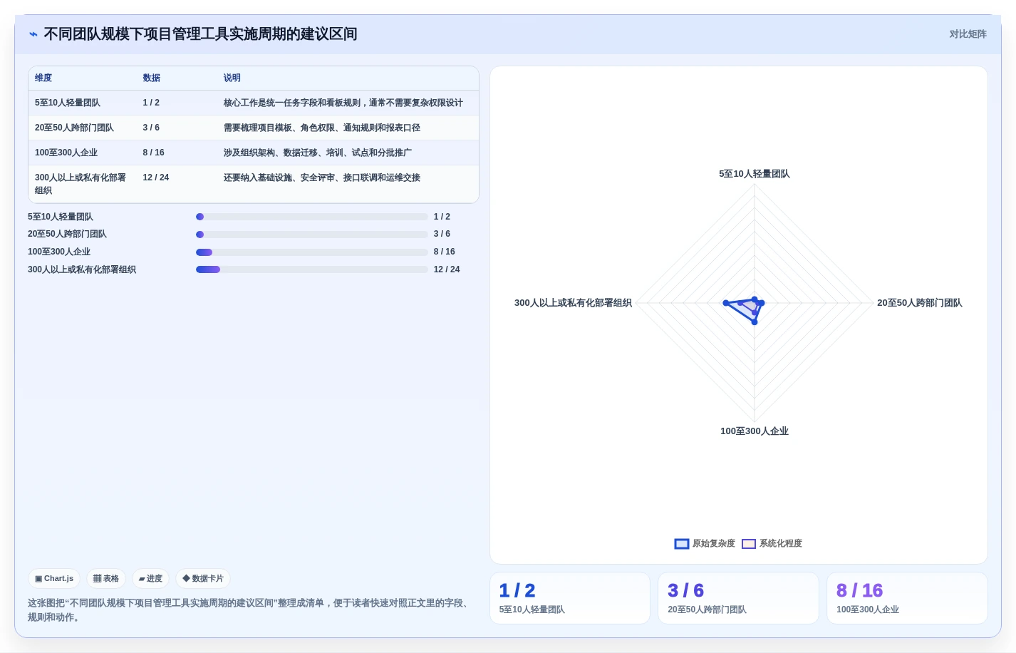Click the table value 8 / 16

(x=153, y=153)
